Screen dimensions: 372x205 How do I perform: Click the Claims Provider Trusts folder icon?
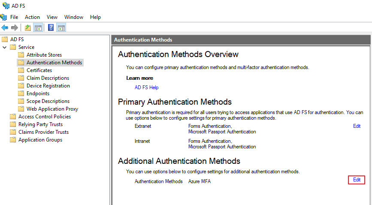point(13,132)
